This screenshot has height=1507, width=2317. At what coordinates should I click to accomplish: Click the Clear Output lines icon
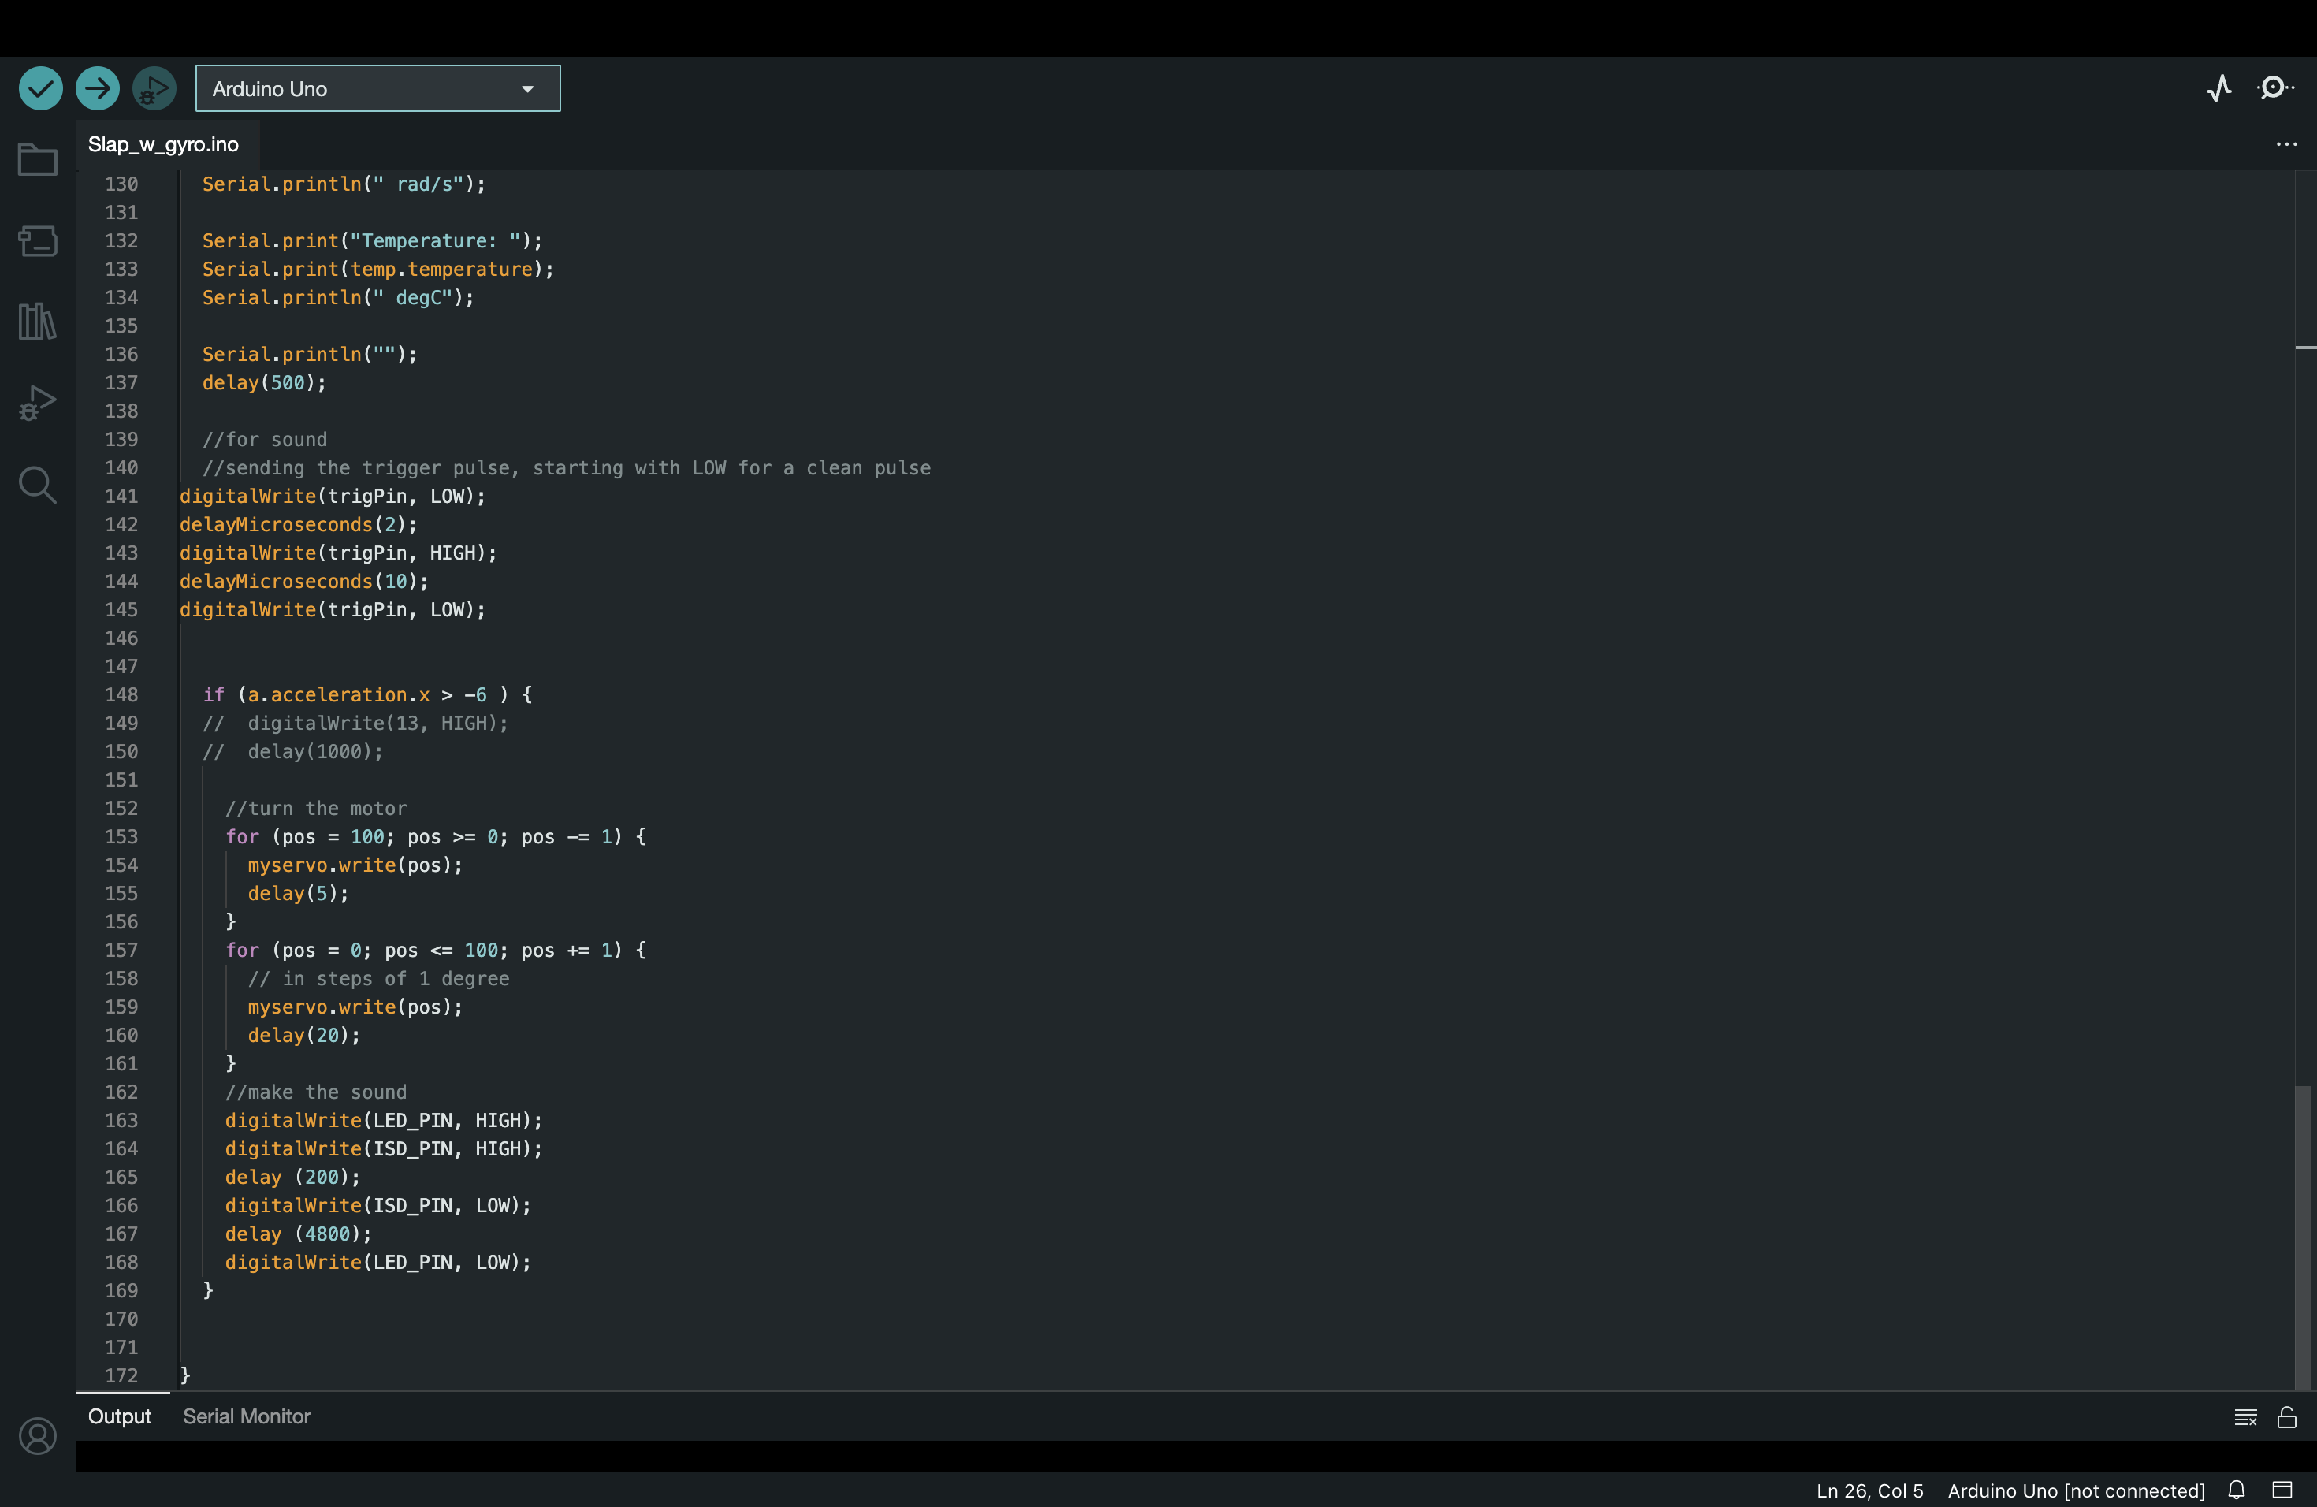coord(2245,1417)
